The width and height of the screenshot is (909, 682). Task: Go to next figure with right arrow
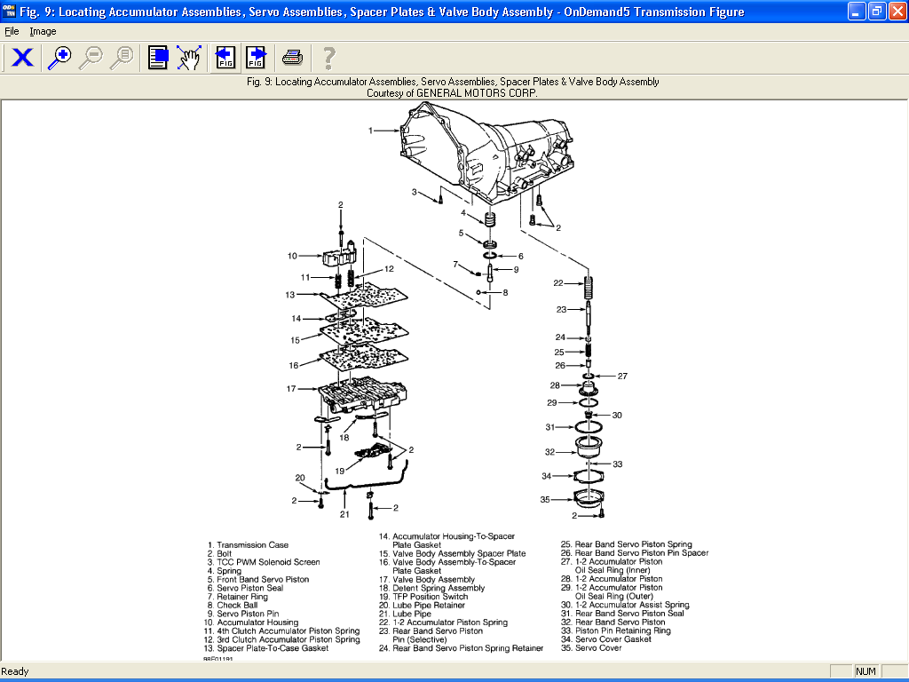(x=257, y=58)
